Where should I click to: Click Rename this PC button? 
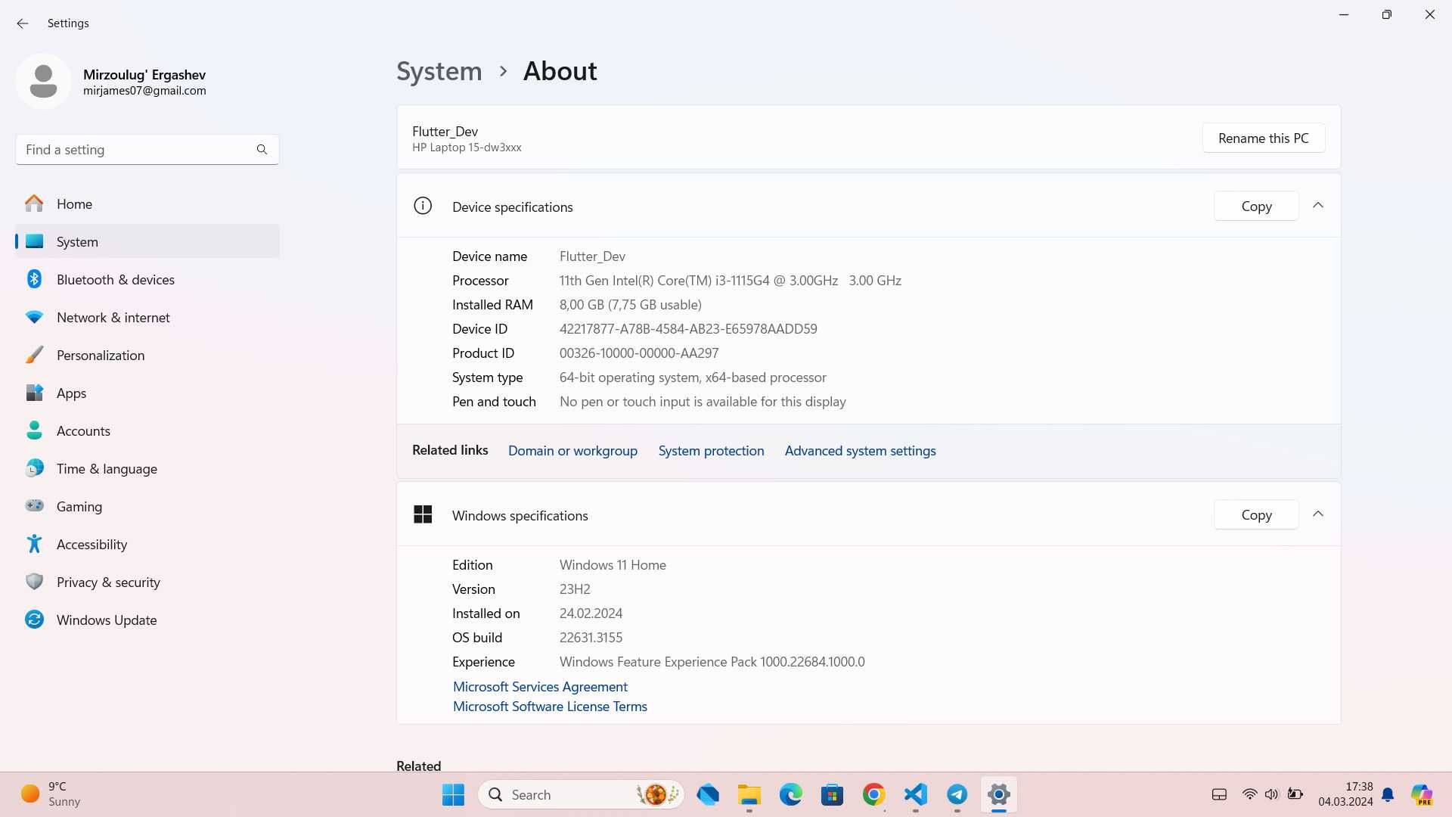point(1264,138)
